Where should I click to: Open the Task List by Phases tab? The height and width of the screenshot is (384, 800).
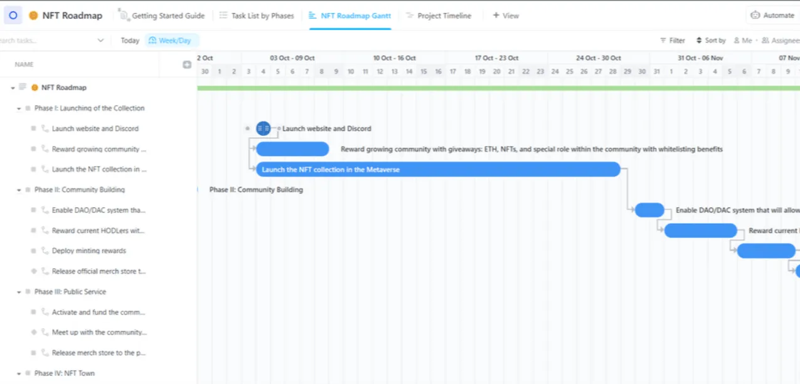click(257, 16)
